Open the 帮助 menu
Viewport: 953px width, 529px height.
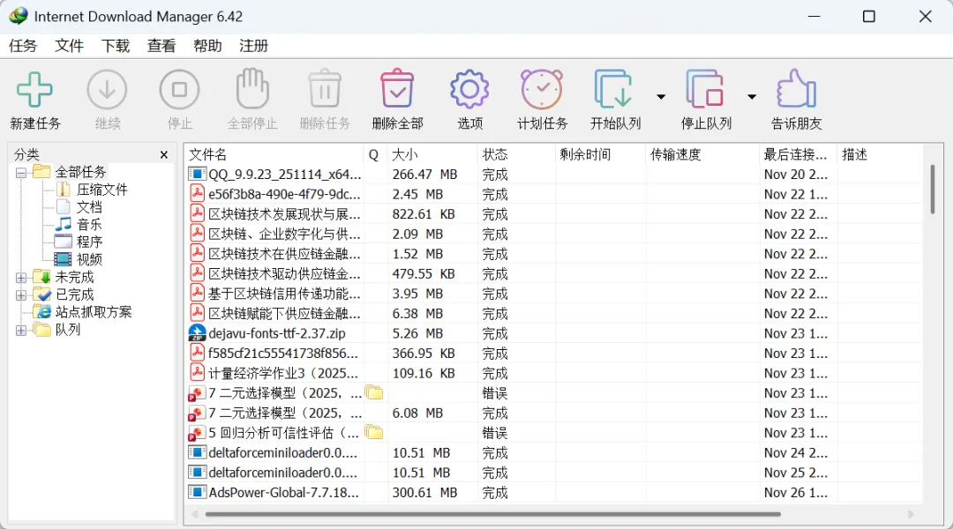(208, 46)
